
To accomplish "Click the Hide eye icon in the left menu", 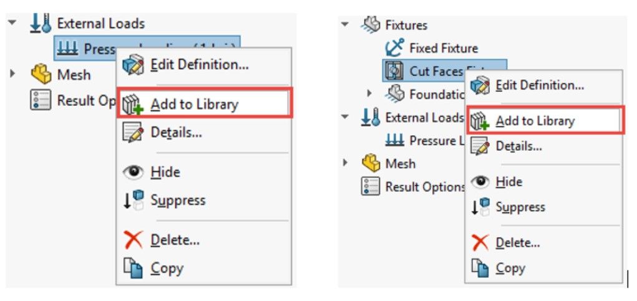I will pyautogui.click(x=134, y=173).
